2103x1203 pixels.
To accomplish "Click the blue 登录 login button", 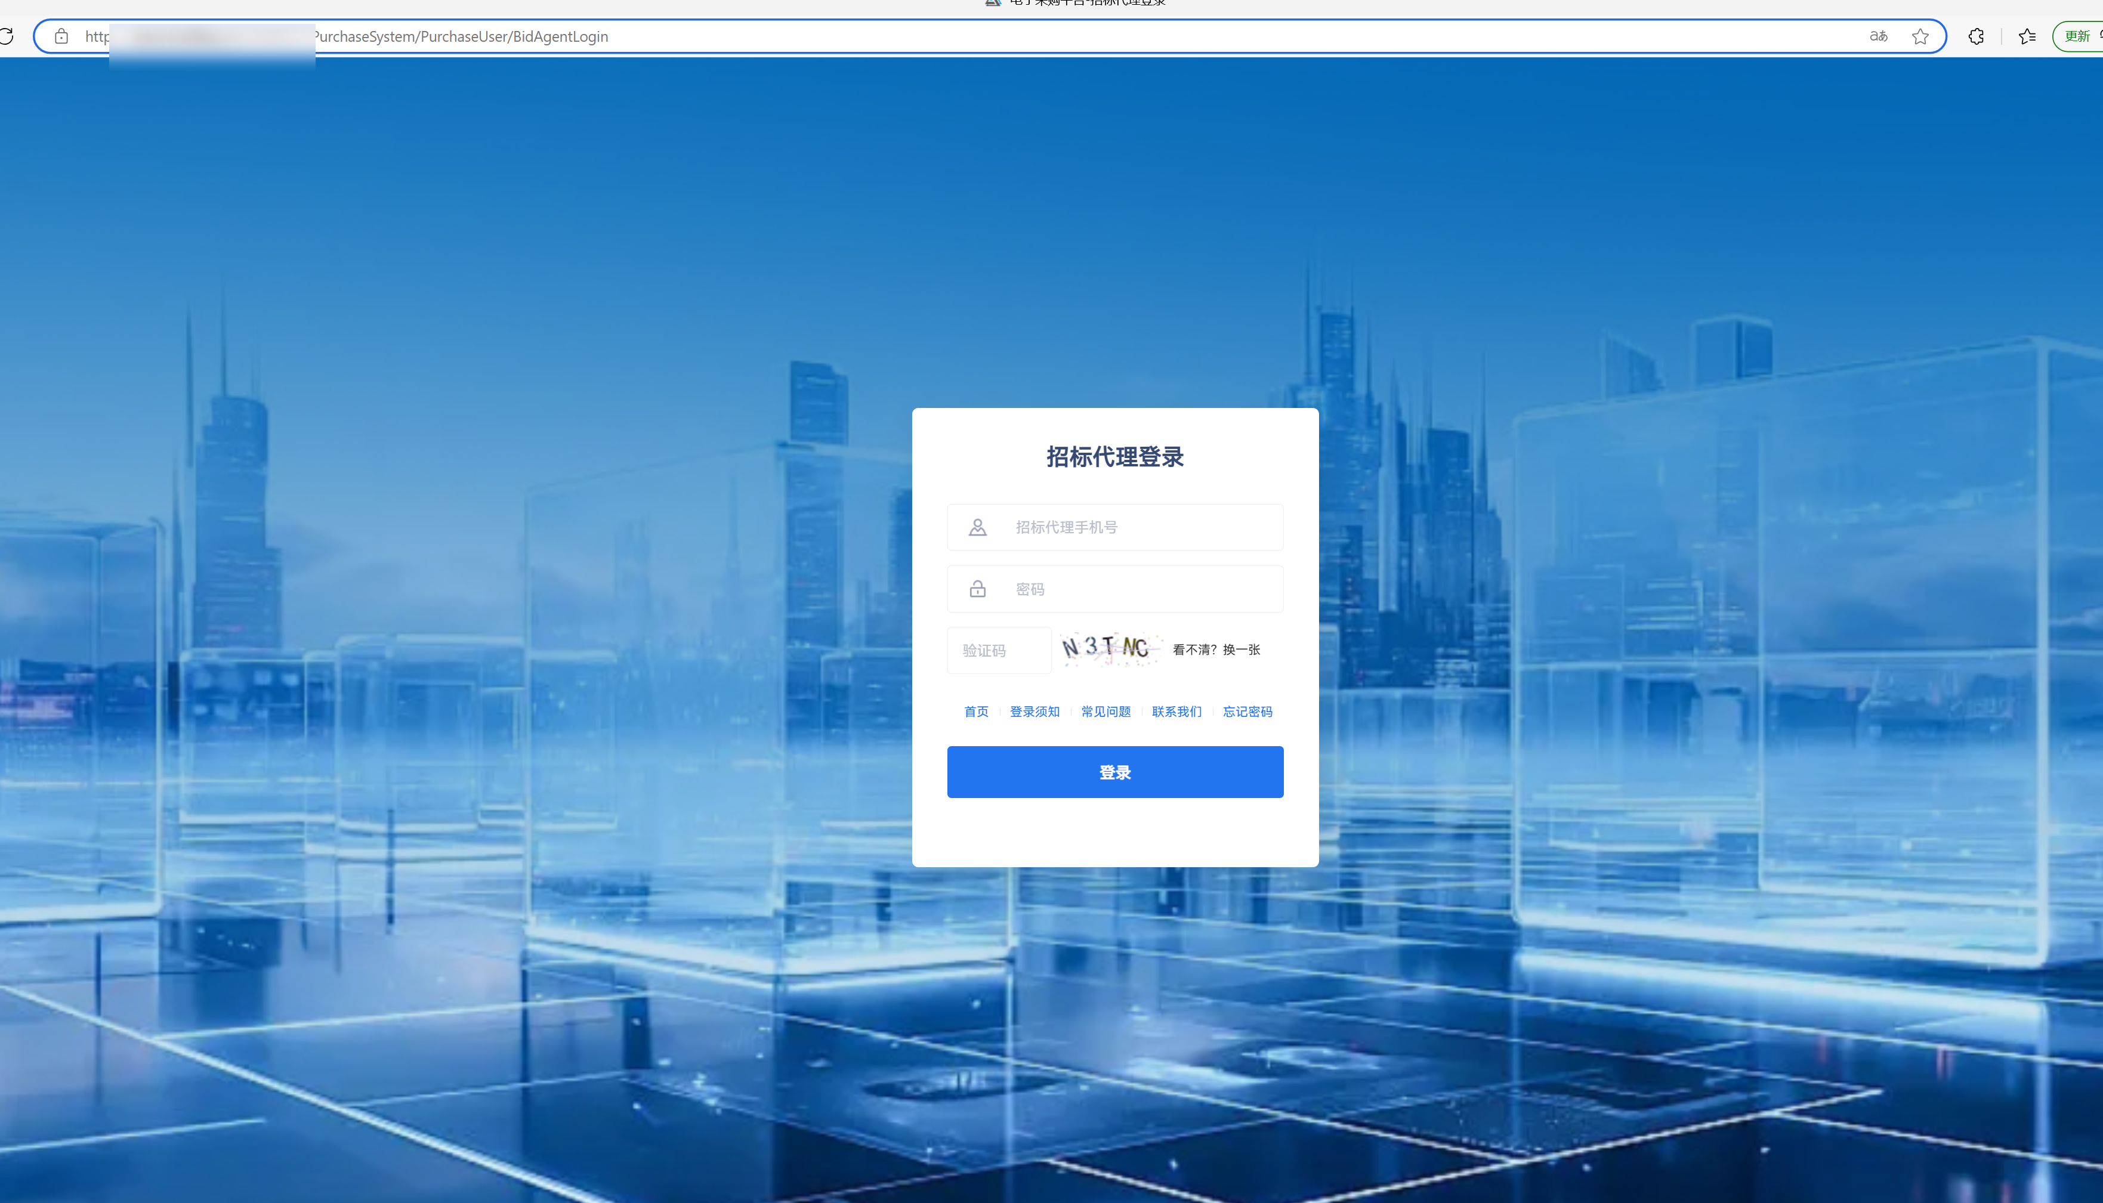I will (x=1114, y=772).
